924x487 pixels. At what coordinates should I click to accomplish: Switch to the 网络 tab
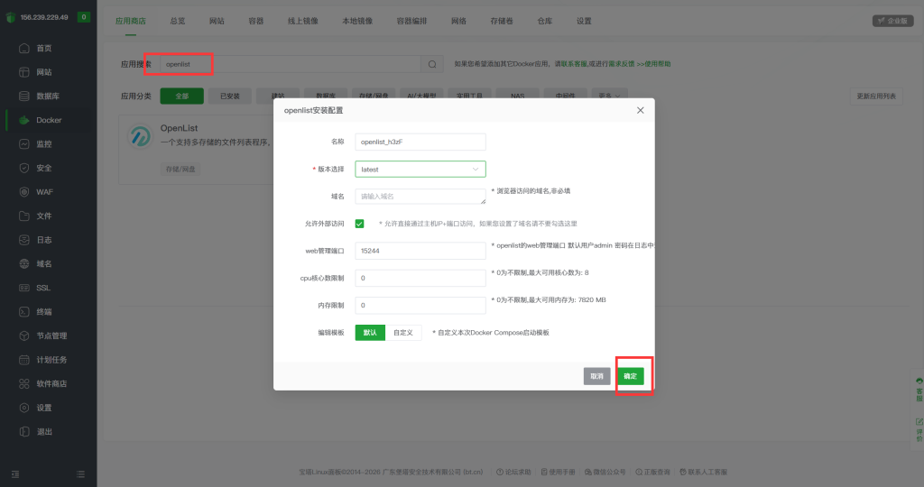(x=458, y=21)
